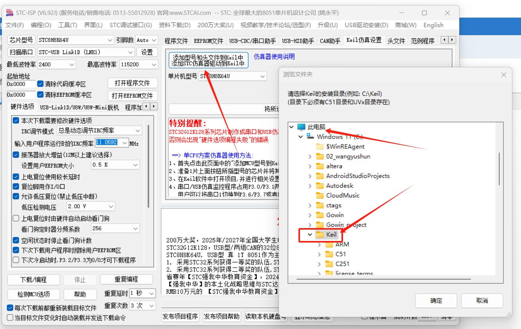Switch to USB-Link1D/U8W/U8W-Mini脱机 tab
The height and width of the screenshot is (329, 521).
79,107
